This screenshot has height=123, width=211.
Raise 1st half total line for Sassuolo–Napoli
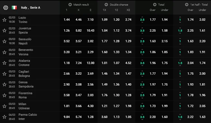point(180,38)
